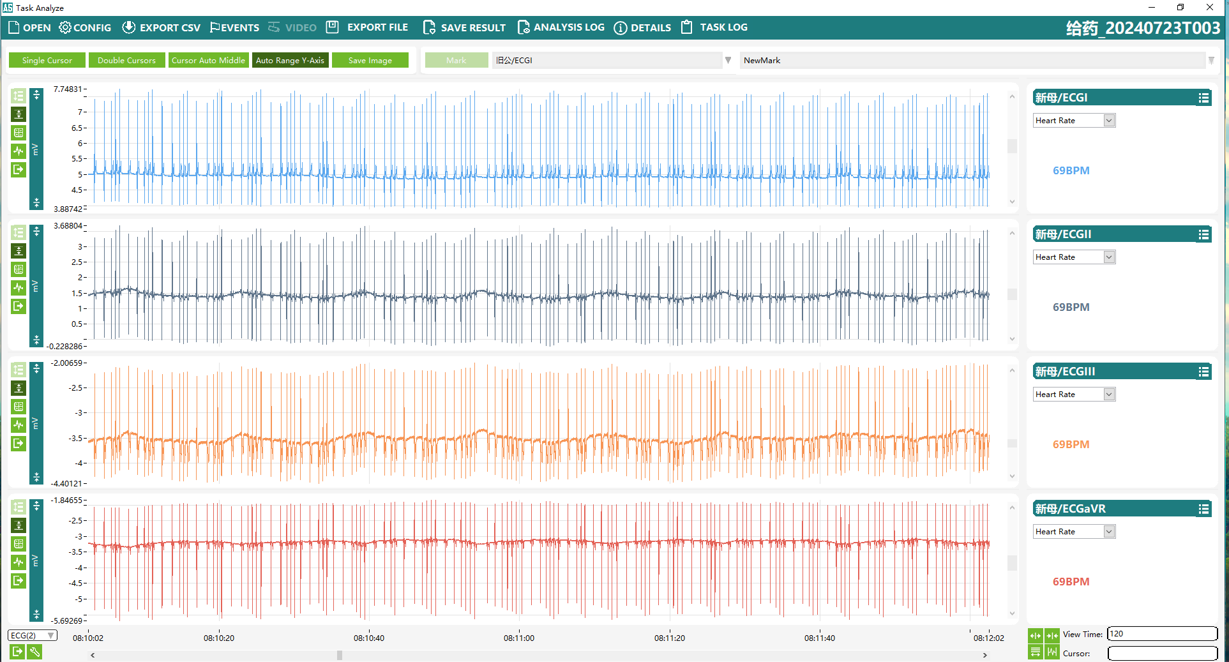1229x662 pixels.
Task: Open the Heart Rate dropdown for ECGI
Action: (1109, 121)
